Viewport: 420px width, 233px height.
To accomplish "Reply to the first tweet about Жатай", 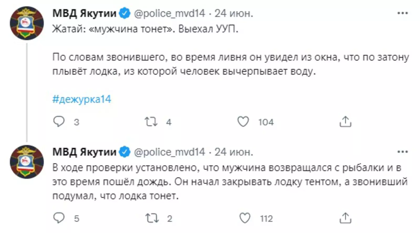I will pos(59,122).
